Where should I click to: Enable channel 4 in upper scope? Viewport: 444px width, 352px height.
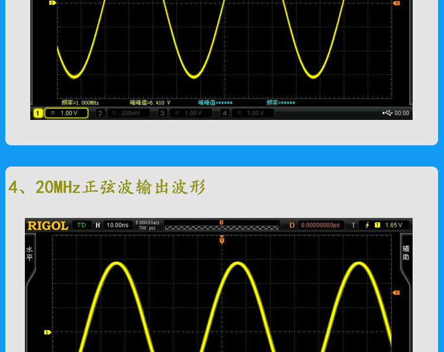click(224, 113)
